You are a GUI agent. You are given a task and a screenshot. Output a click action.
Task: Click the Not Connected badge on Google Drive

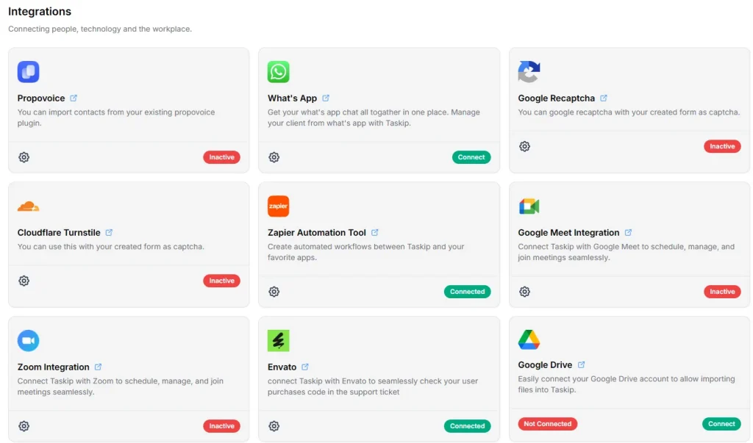pos(547,424)
